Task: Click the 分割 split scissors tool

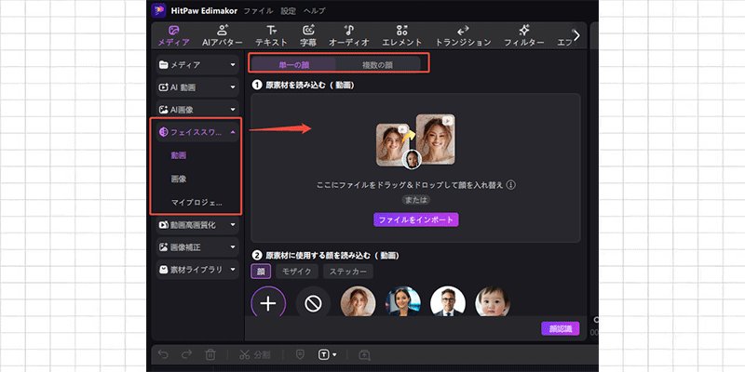Action: (x=254, y=355)
